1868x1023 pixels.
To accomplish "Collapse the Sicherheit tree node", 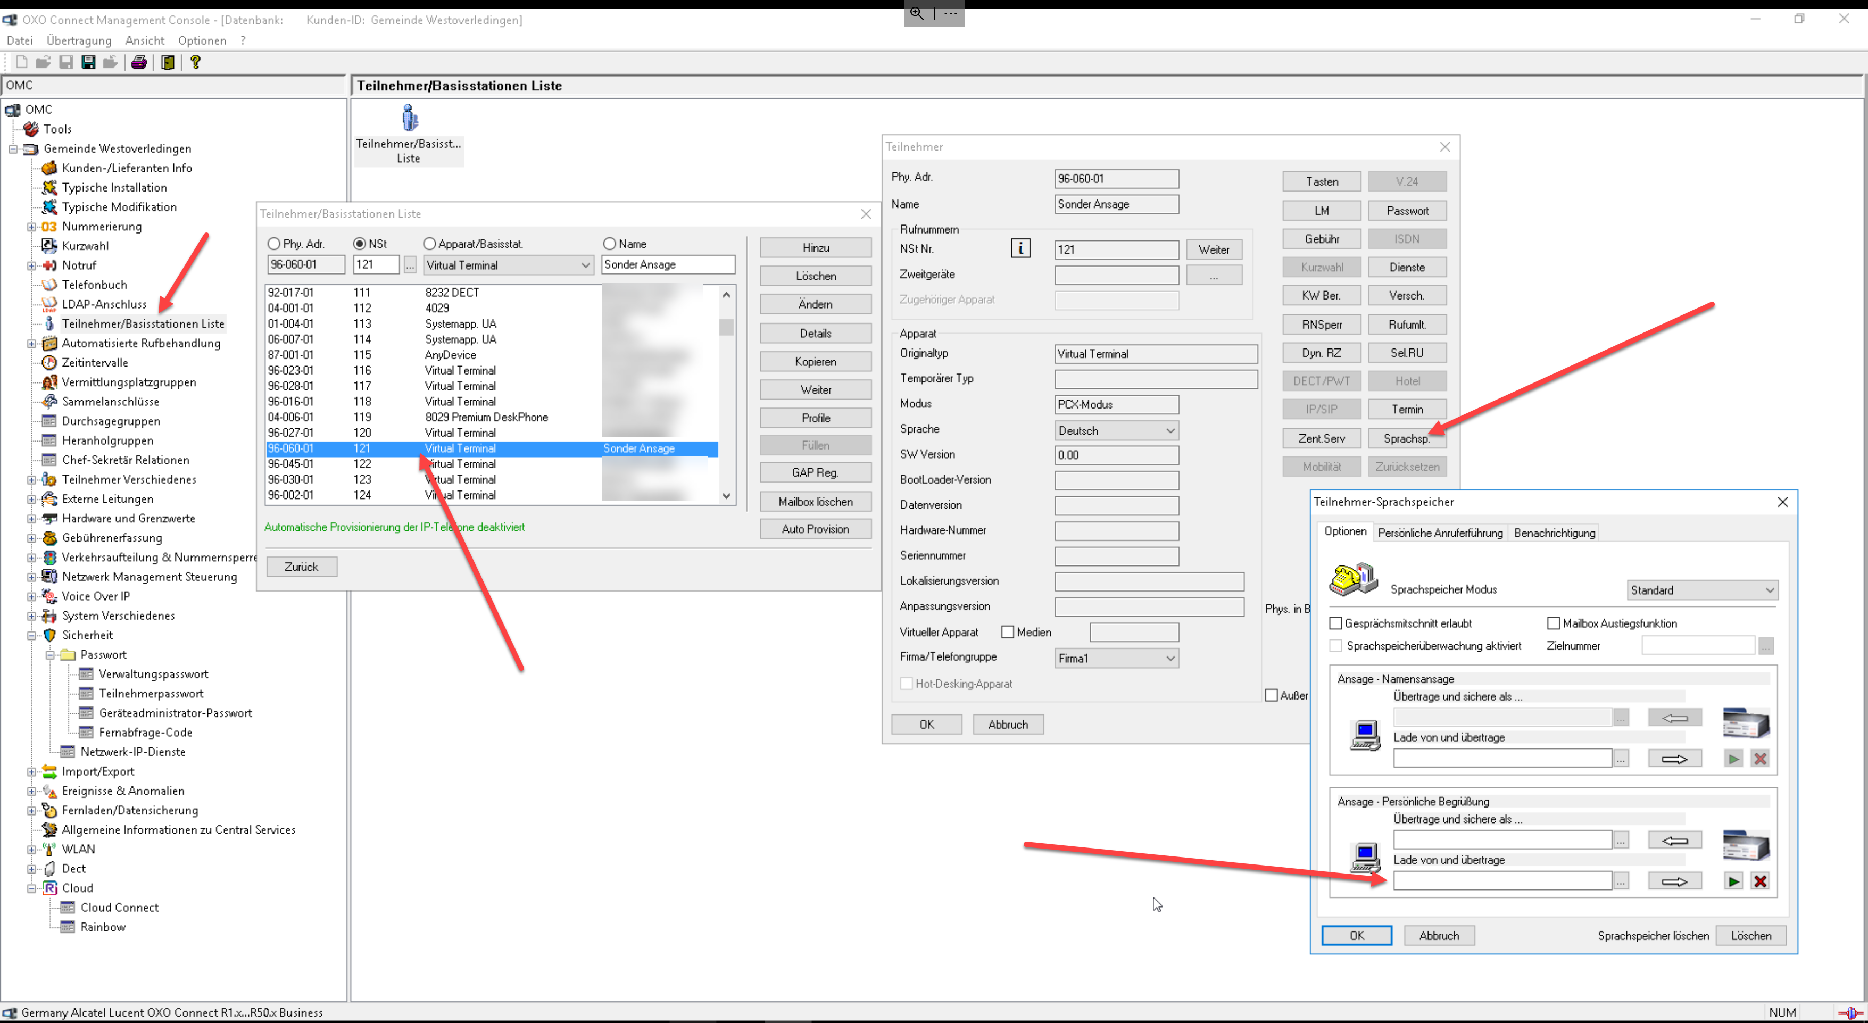I will tap(32, 635).
